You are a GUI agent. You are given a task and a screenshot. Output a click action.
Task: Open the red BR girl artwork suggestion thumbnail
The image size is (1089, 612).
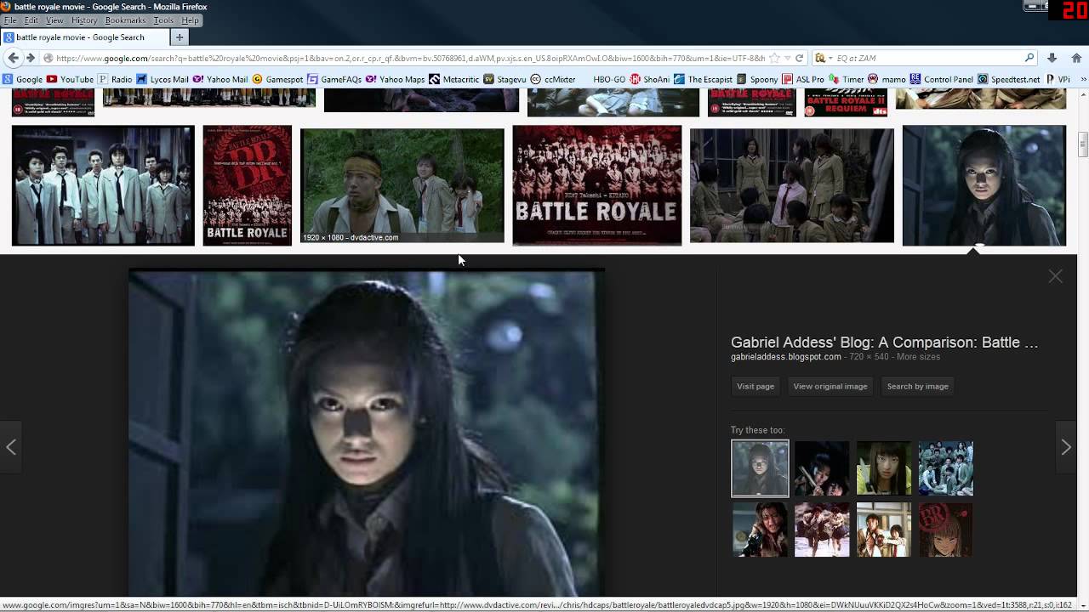point(945,530)
